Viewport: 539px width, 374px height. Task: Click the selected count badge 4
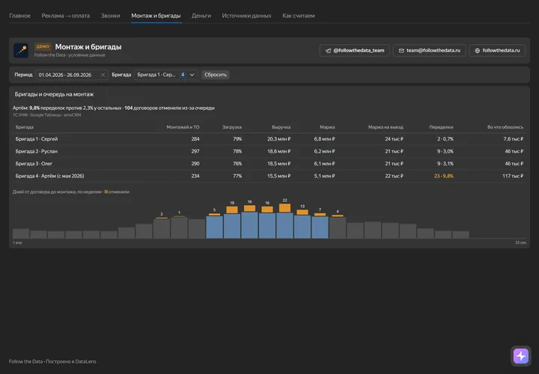point(183,75)
